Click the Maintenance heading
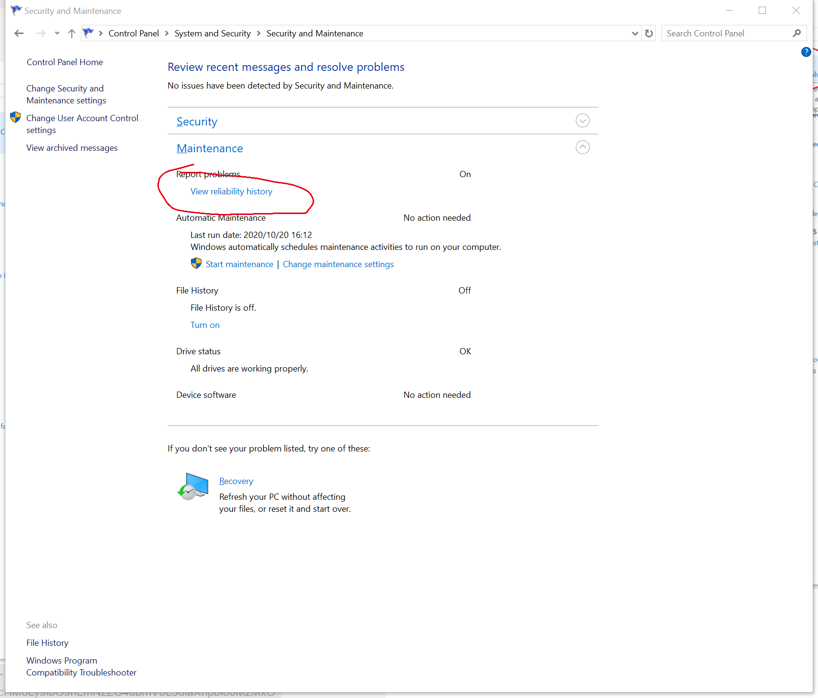818x698 pixels. (210, 148)
